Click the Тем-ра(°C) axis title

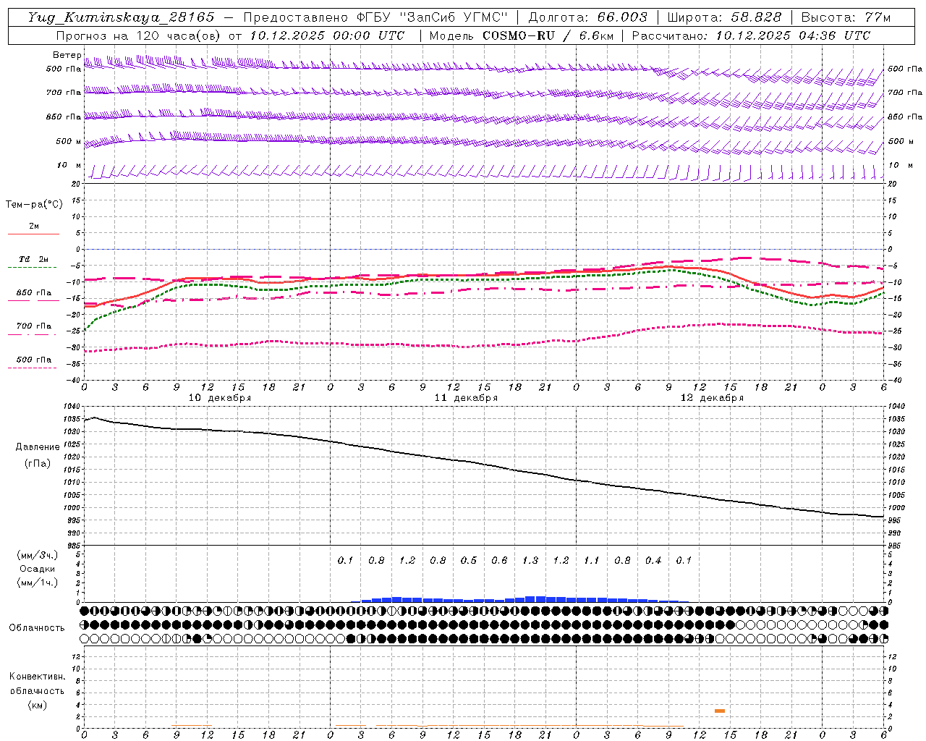click(x=34, y=205)
